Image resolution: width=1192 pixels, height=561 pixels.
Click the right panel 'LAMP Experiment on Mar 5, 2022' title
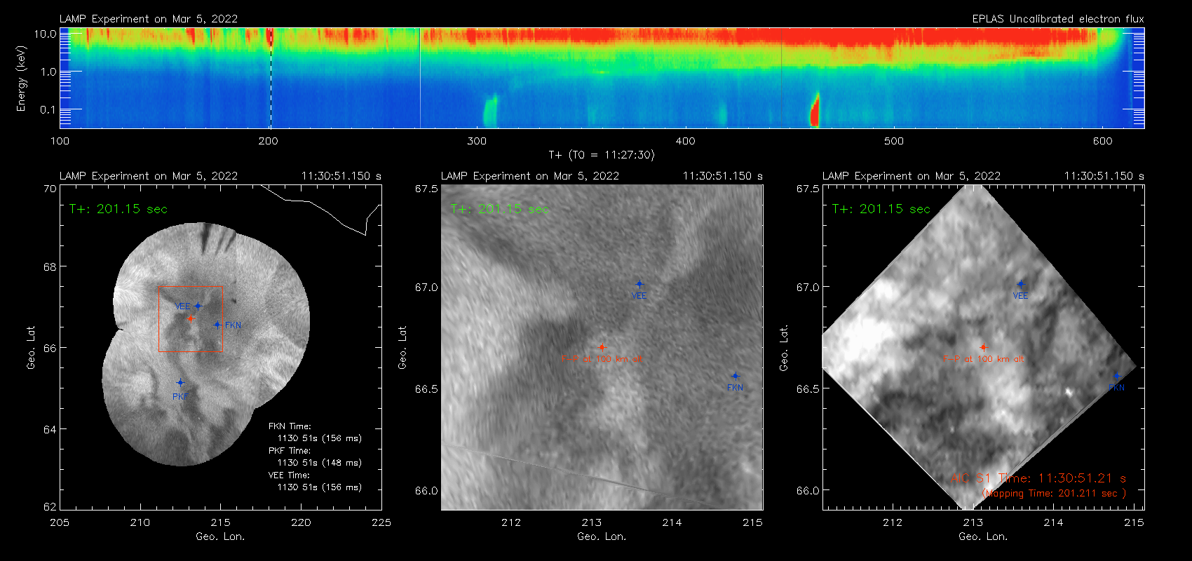click(912, 176)
